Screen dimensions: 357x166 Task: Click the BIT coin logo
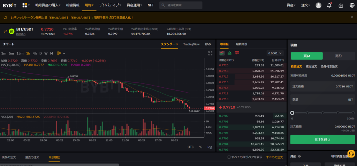(x=12, y=31)
